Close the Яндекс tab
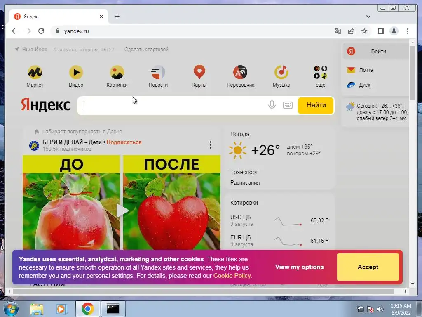This screenshot has height=317, width=422. (101, 17)
